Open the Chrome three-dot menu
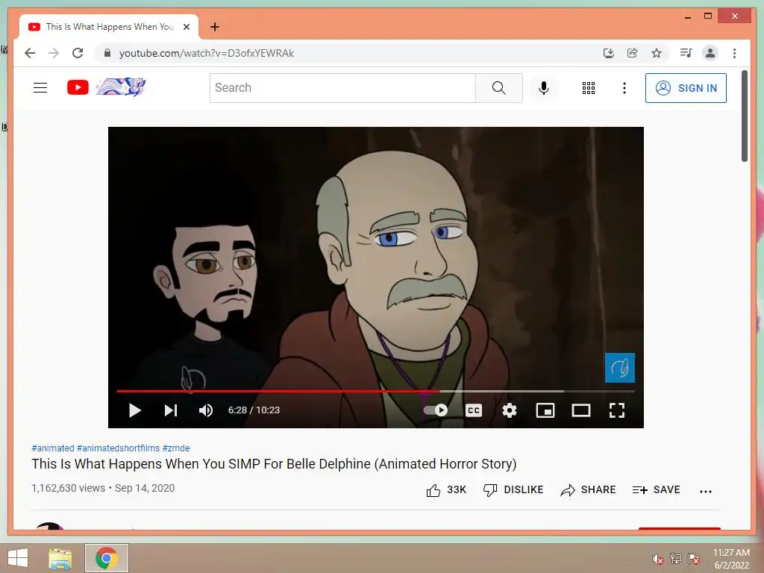This screenshot has height=573, width=764. tap(734, 53)
